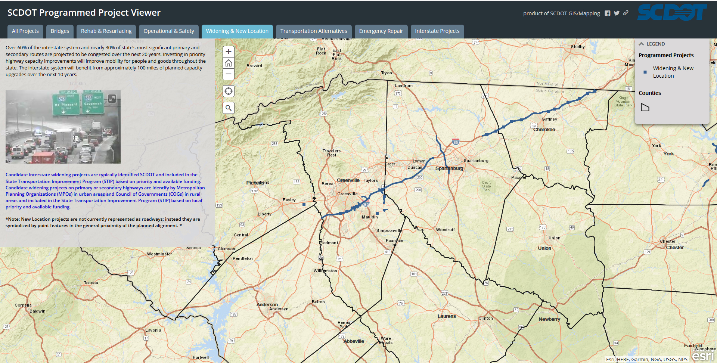Share via the Facebook icon
This screenshot has width=717, height=363.
(x=608, y=13)
